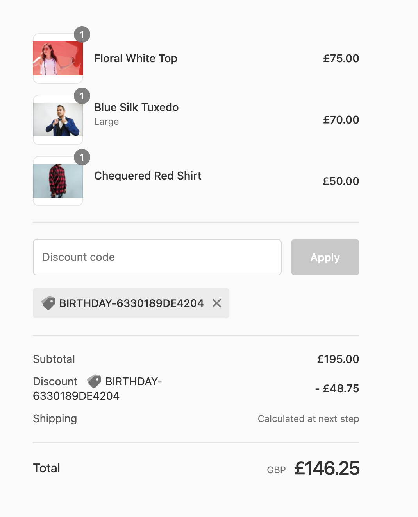Image resolution: width=418 pixels, height=517 pixels.
Task: Click the Chequered Red Shirt product name
Action: coord(148,176)
